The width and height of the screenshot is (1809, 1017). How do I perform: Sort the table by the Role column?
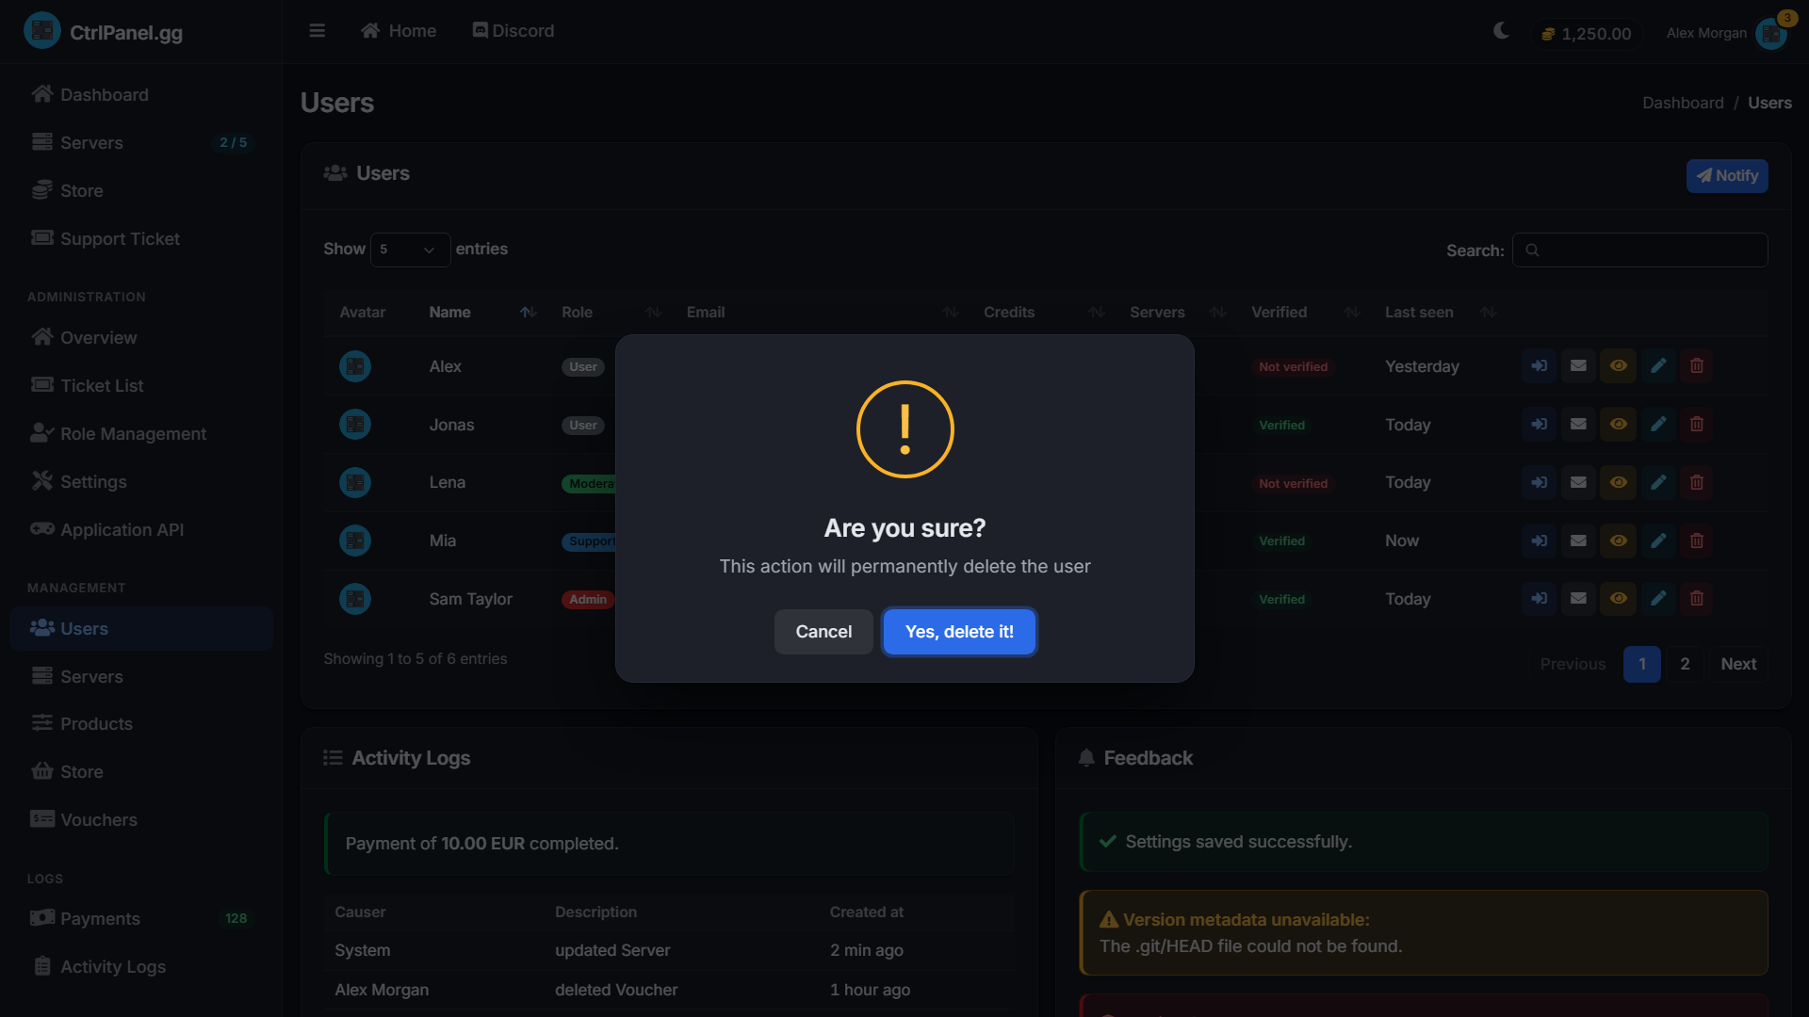click(611, 313)
